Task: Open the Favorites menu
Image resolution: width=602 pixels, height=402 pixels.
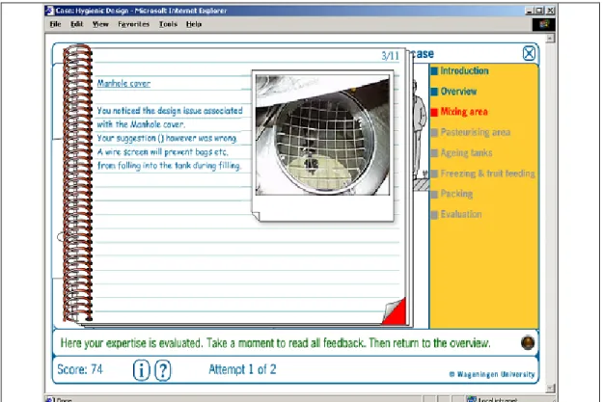Action: (133, 24)
